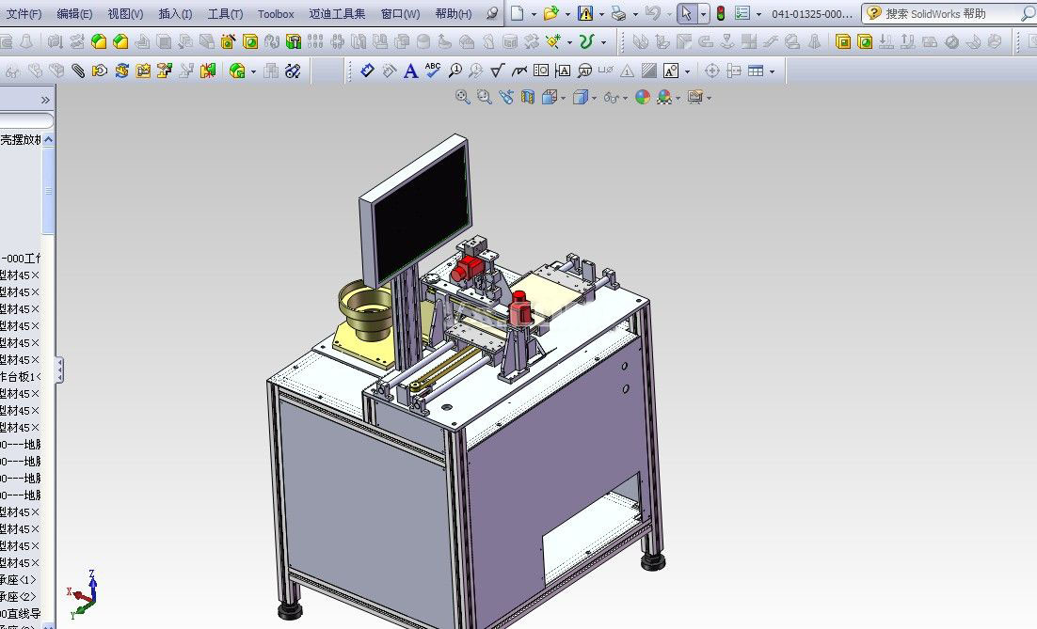Toggle the Section View icon

(x=528, y=98)
